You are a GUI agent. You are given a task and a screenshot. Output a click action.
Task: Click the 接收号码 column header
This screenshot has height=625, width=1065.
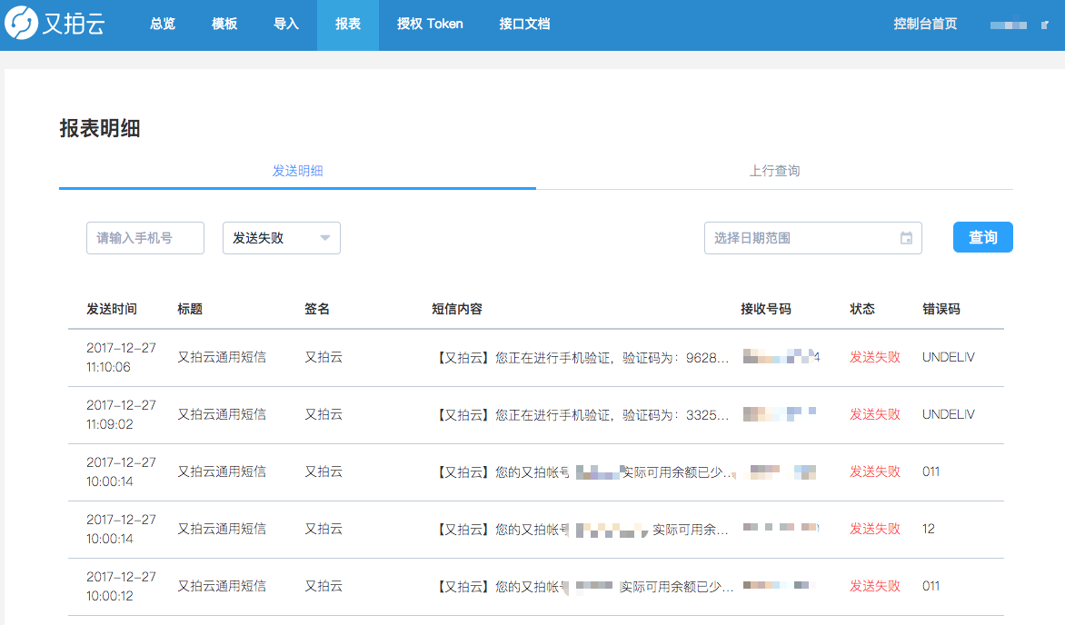pos(766,309)
